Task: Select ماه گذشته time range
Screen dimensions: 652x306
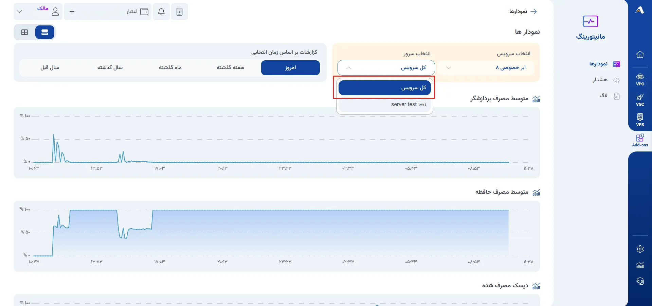Action: pyautogui.click(x=170, y=68)
